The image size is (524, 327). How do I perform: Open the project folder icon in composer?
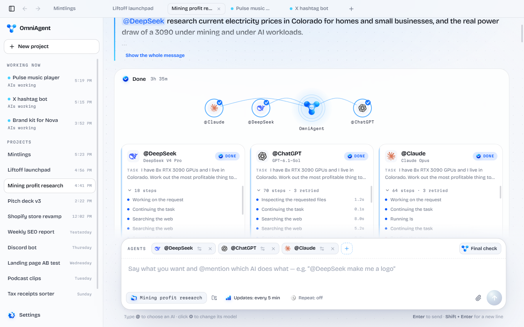point(215,298)
